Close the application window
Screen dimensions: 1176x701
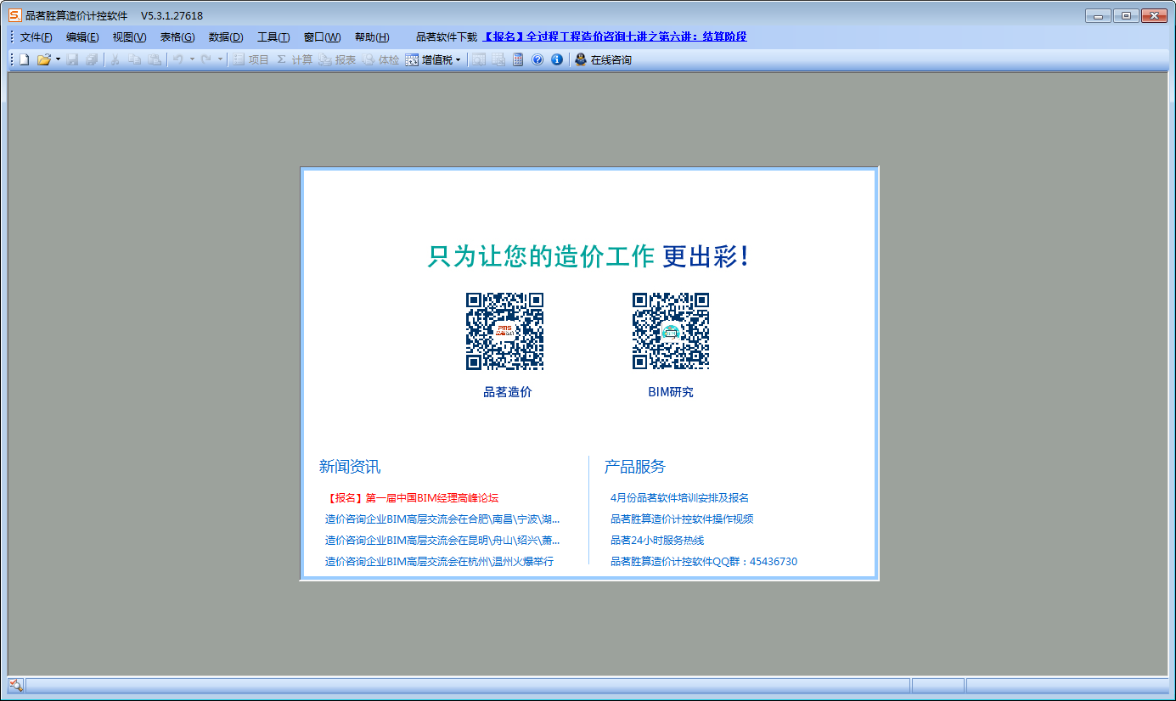click(x=1153, y=15)
